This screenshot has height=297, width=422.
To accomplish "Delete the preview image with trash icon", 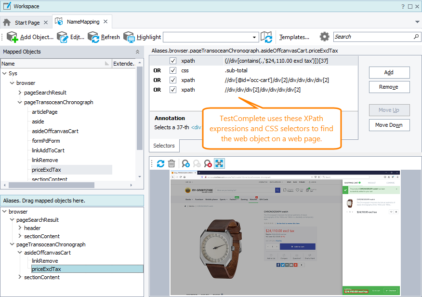I will coord(171,164).
